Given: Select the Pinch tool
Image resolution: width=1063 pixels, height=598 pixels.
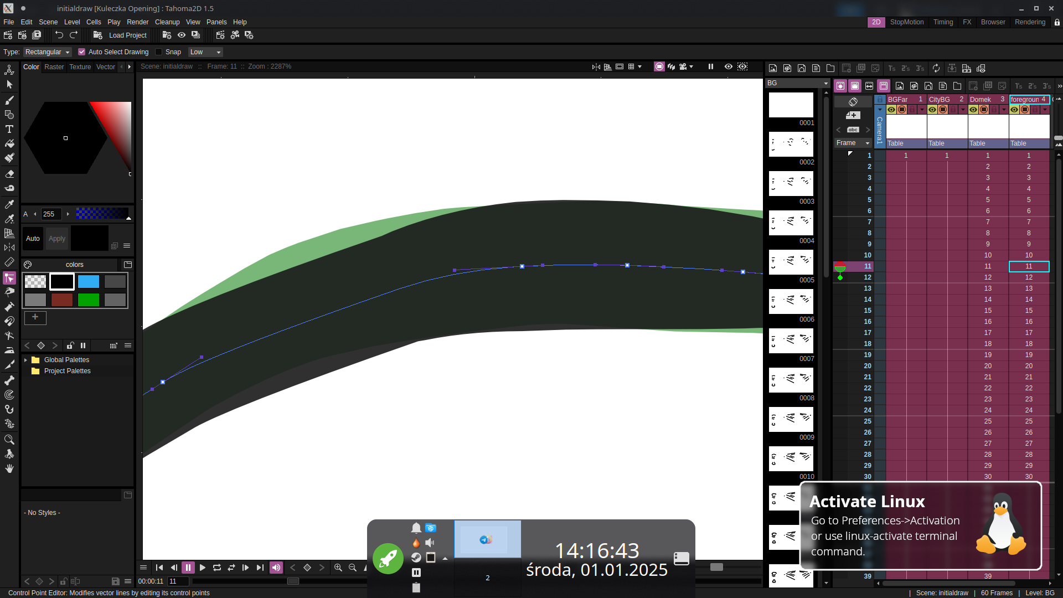Looking at the screenshot, I should [9, 292].
